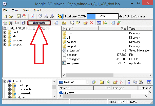Viewport: 155px width, 106px height.
Task: Delete selected item in ISO panel
Action: click(x=91, y=23)
